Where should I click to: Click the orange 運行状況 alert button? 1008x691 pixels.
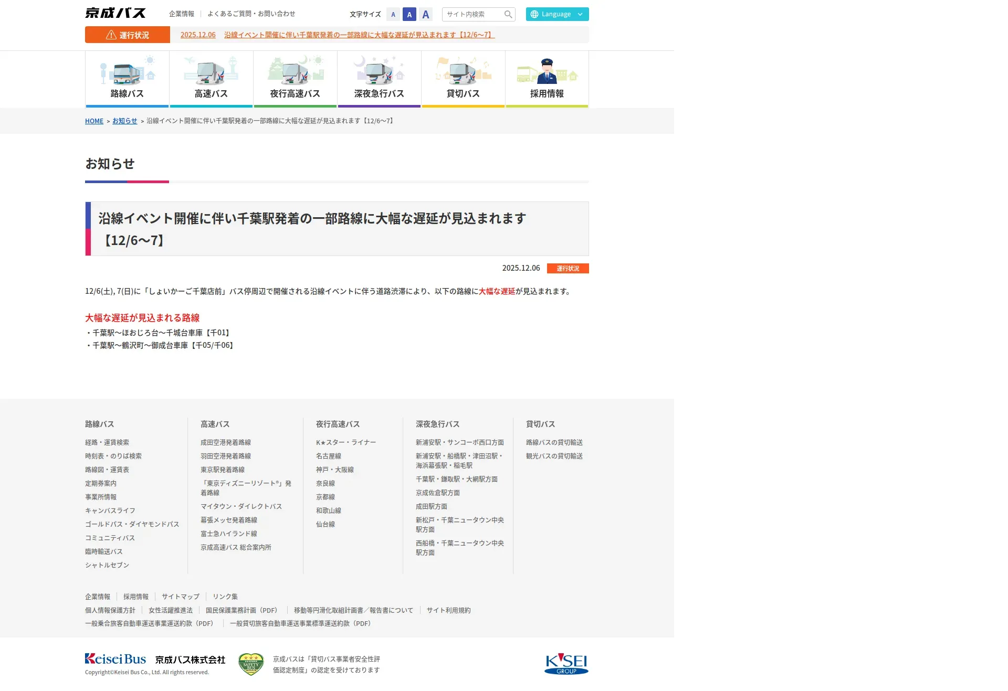[x=128, y=35]
